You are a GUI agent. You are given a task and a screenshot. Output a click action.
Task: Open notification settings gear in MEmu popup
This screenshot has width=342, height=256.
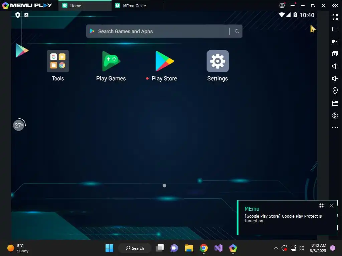click(x=321, y=205)
